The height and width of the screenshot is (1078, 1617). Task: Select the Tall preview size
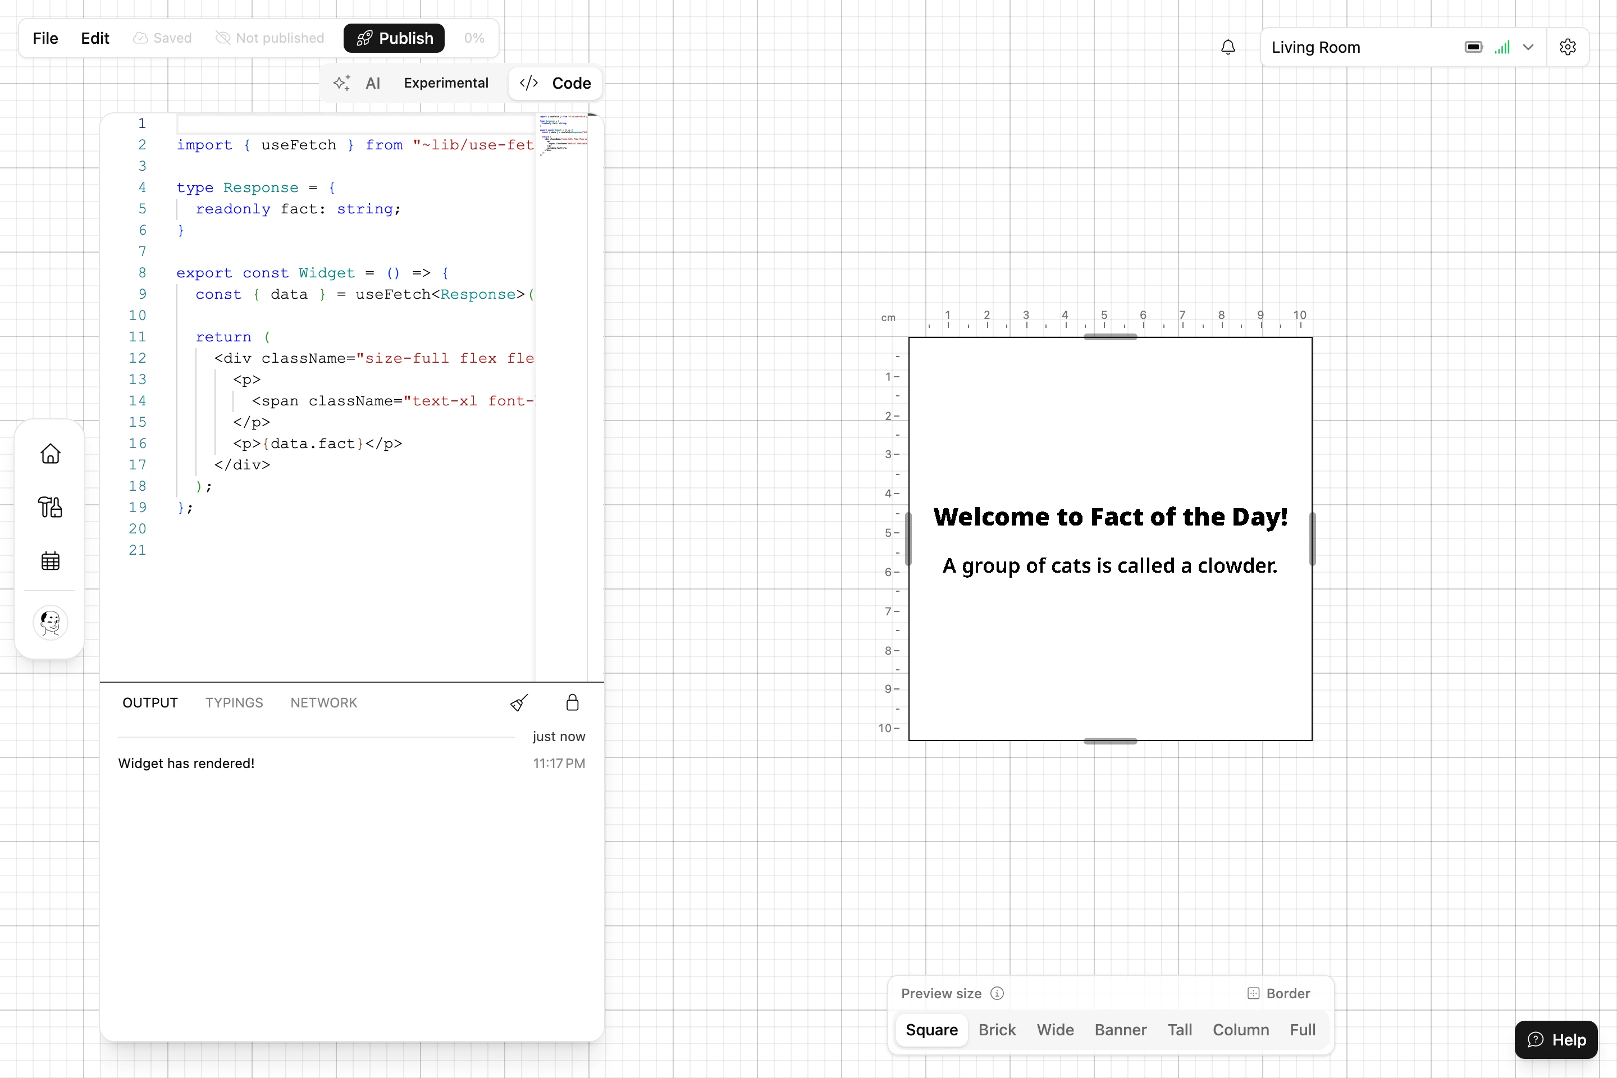pyautogui.click(x=1180, y=1030)
